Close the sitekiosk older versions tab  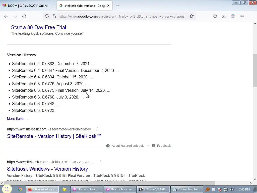(108, 6)
